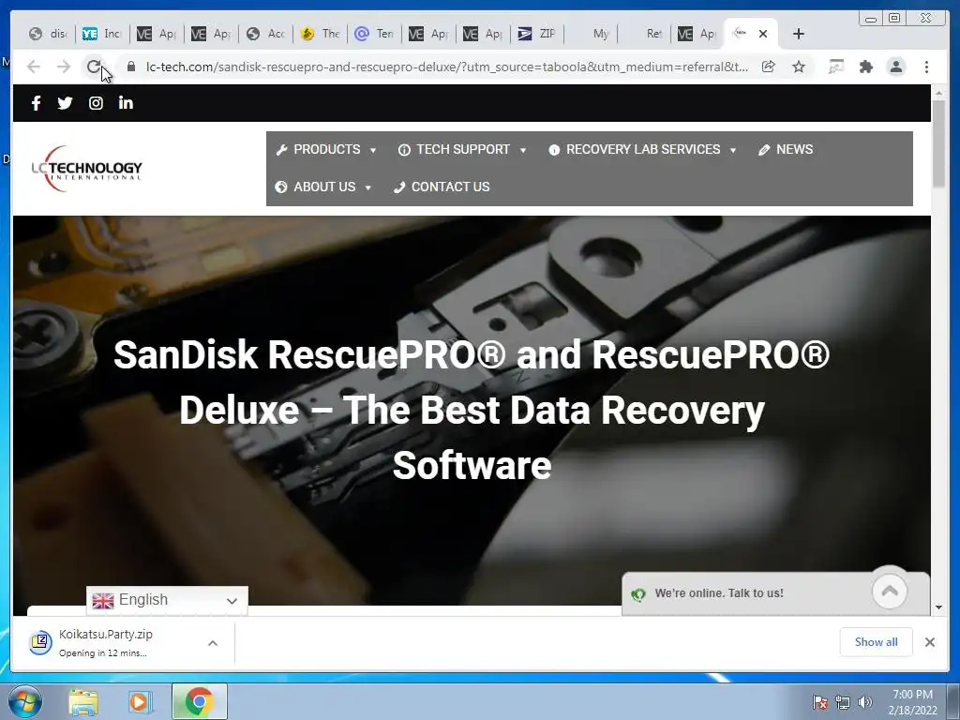Viewport: 960px width, 720px height.
Task: Open the chat widget leaf icon
Action: (x=637, y=593)
